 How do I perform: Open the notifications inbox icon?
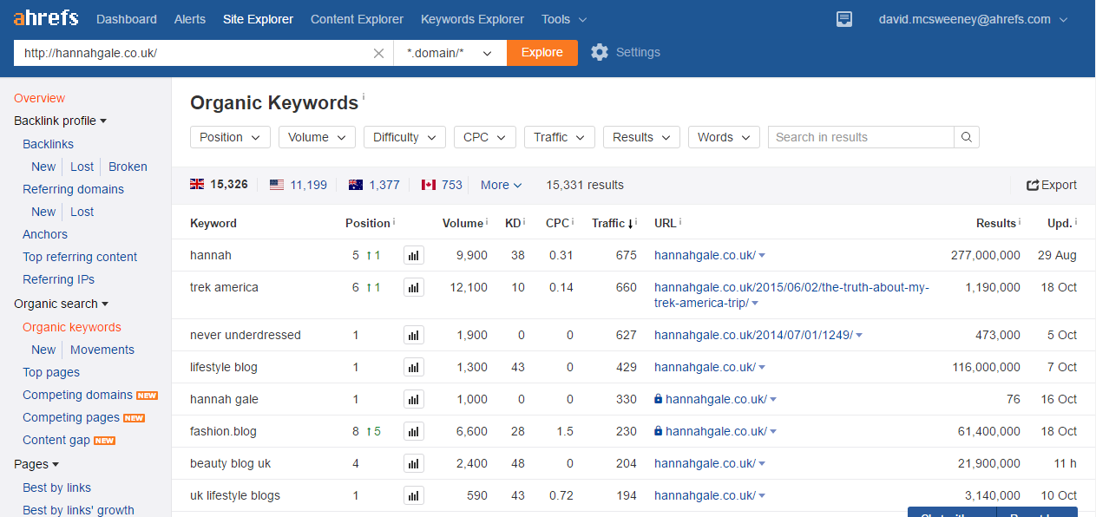pos(844,19)
